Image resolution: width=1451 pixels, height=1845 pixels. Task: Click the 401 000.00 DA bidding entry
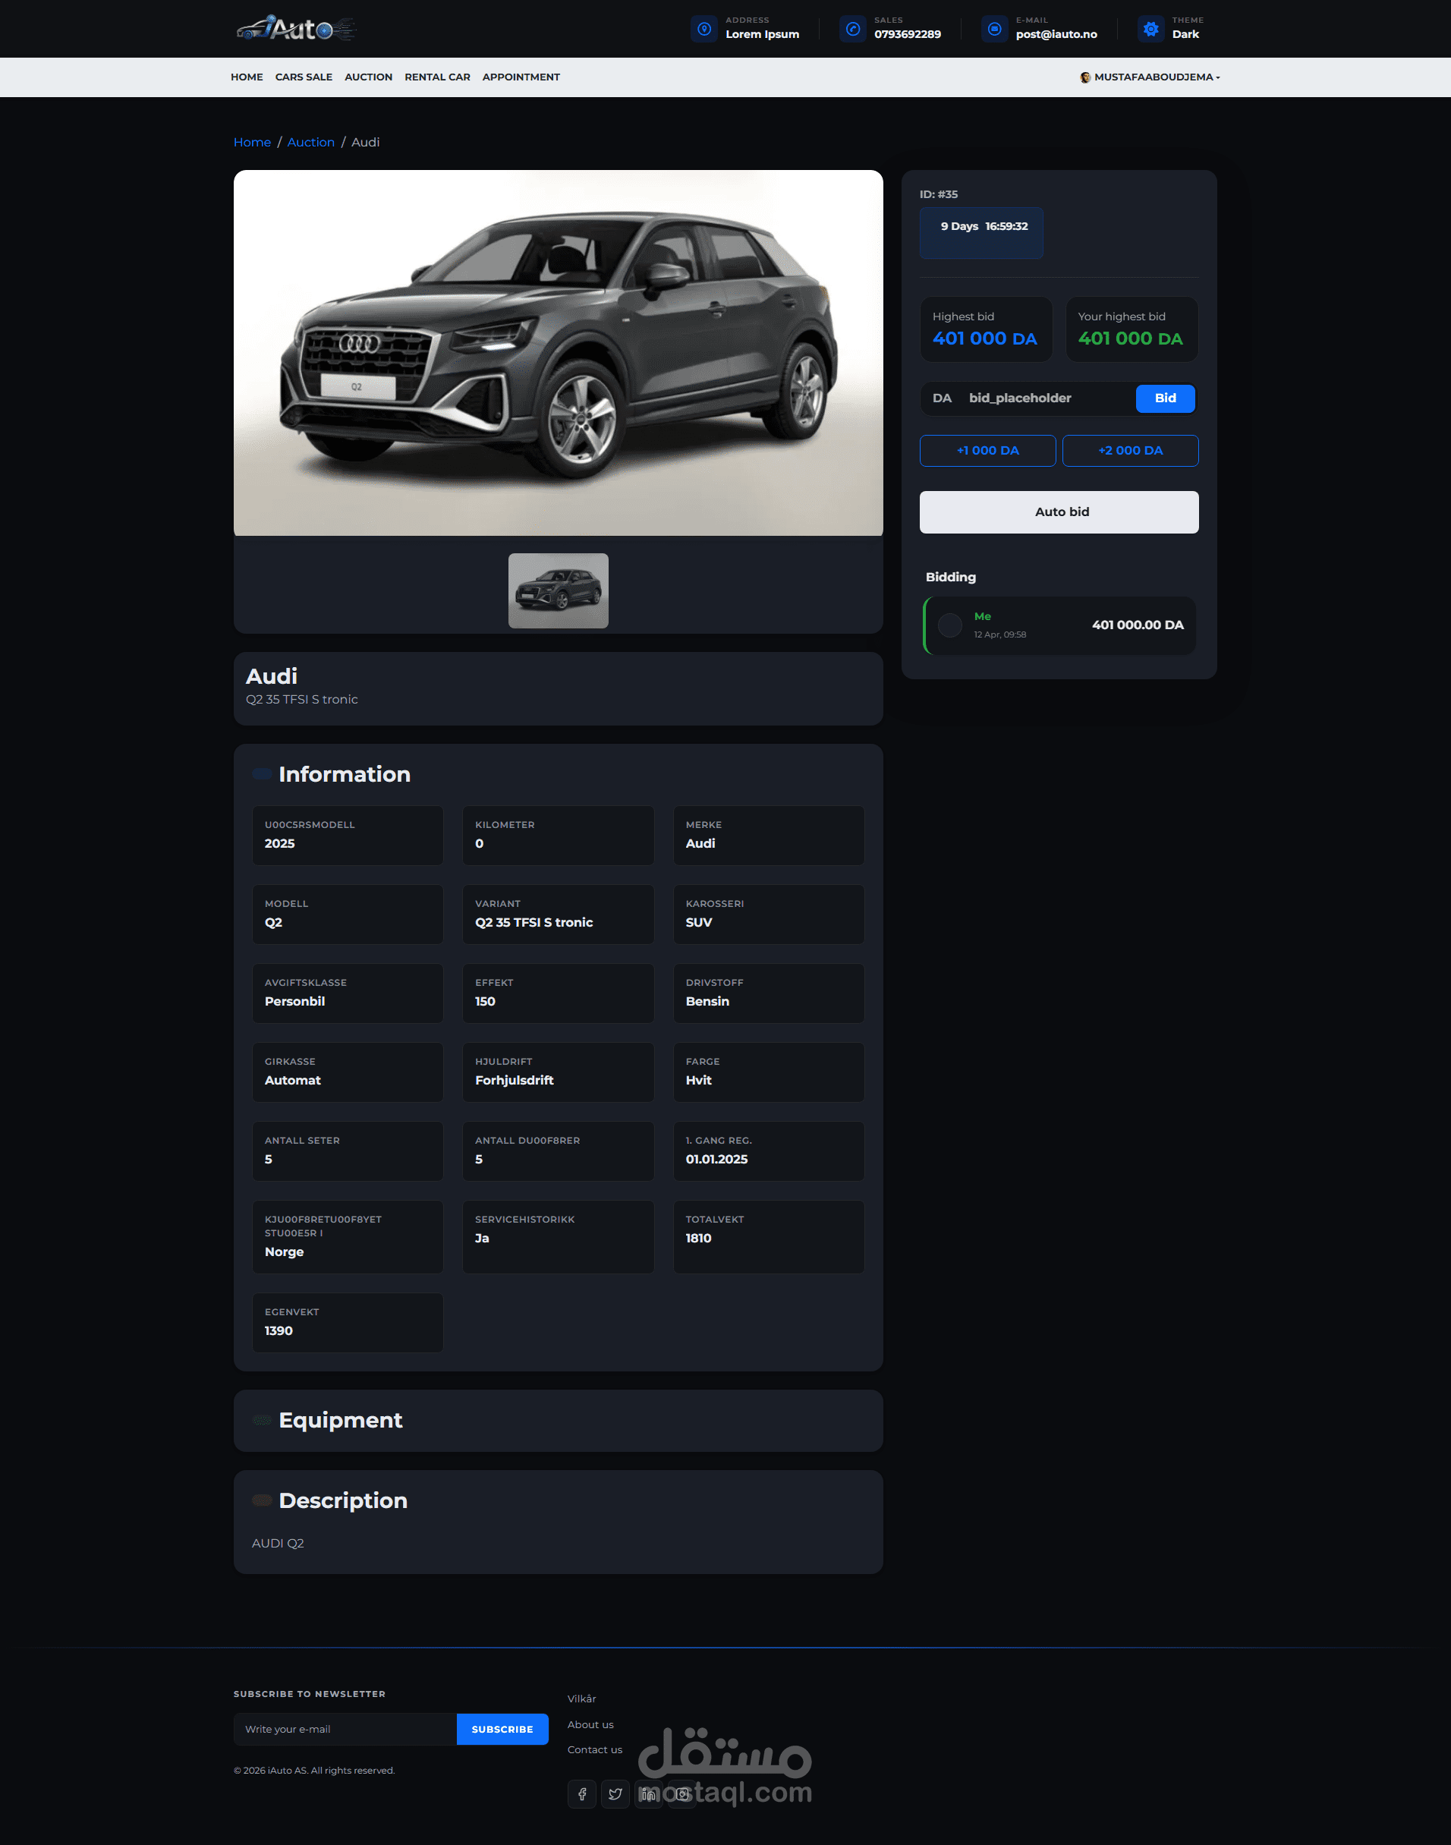click(1059, 625)
